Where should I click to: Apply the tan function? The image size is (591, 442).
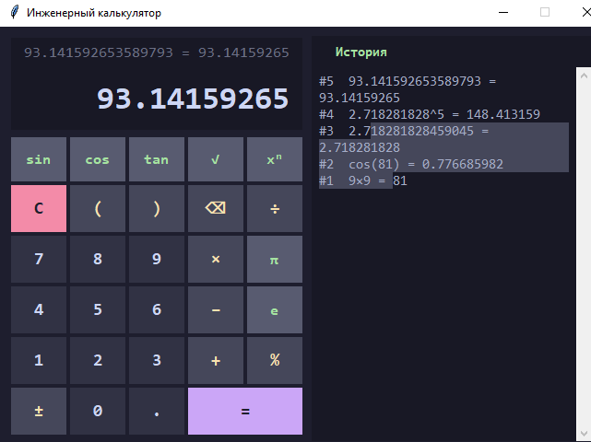pyautogui.click(x=157, y=159)
